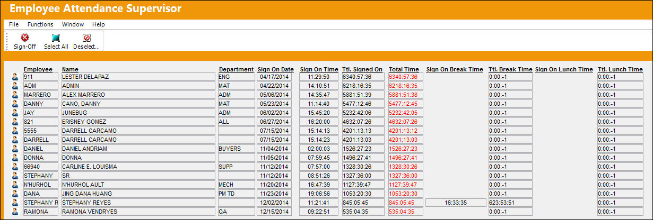Screen dimensions: 653x220
Task: Click the employee icon for CANO, DANNY
Action: 15,104
